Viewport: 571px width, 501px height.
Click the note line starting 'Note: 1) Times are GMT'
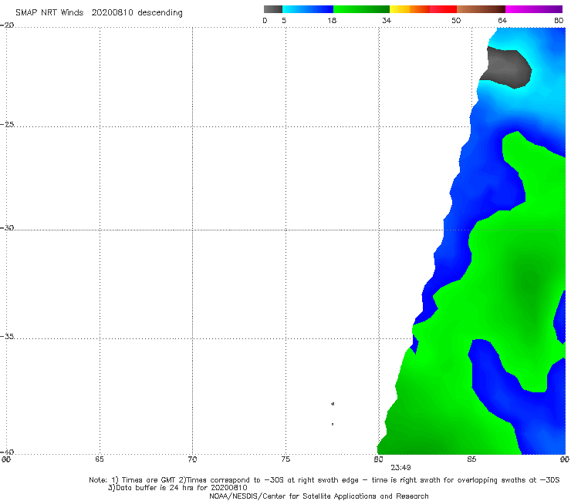[324, 480]
